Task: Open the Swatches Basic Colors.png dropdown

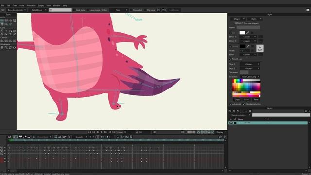Action: 250,77
